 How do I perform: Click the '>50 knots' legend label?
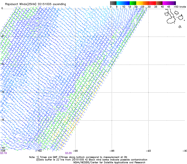[x=180, y=7]
